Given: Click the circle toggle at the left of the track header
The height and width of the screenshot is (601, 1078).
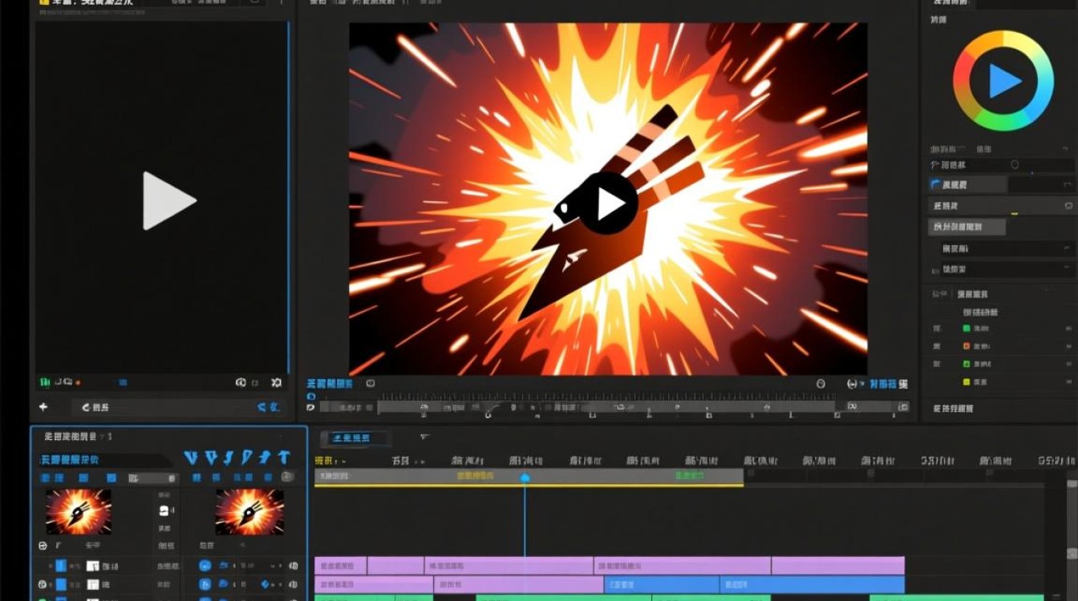Looking at the screenshot, I should [43, 546].
